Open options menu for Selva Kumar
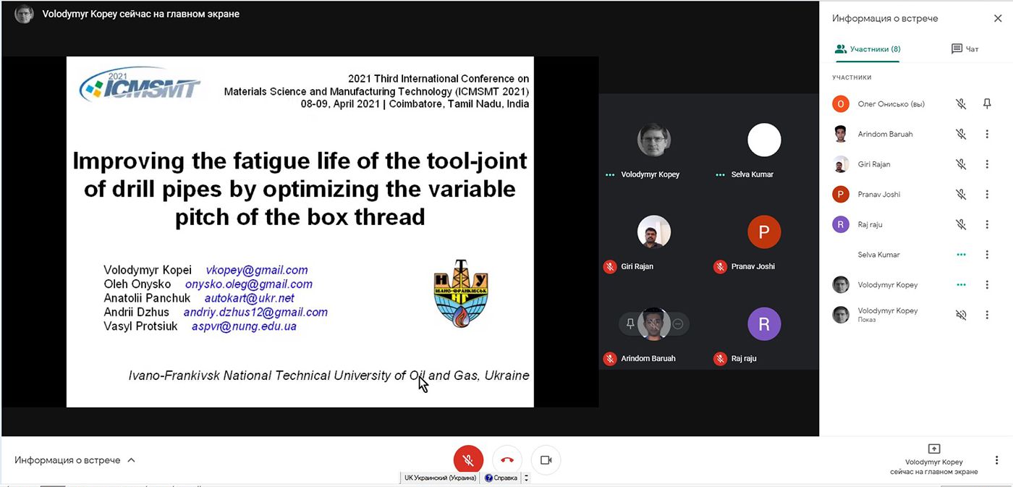Image resolution: width=1013 pixels, height=487 pixels. pyautogui.click(x=987, y=255)
